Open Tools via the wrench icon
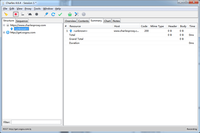The height and width of the screenshot is (133, 200). pos(77,14)
